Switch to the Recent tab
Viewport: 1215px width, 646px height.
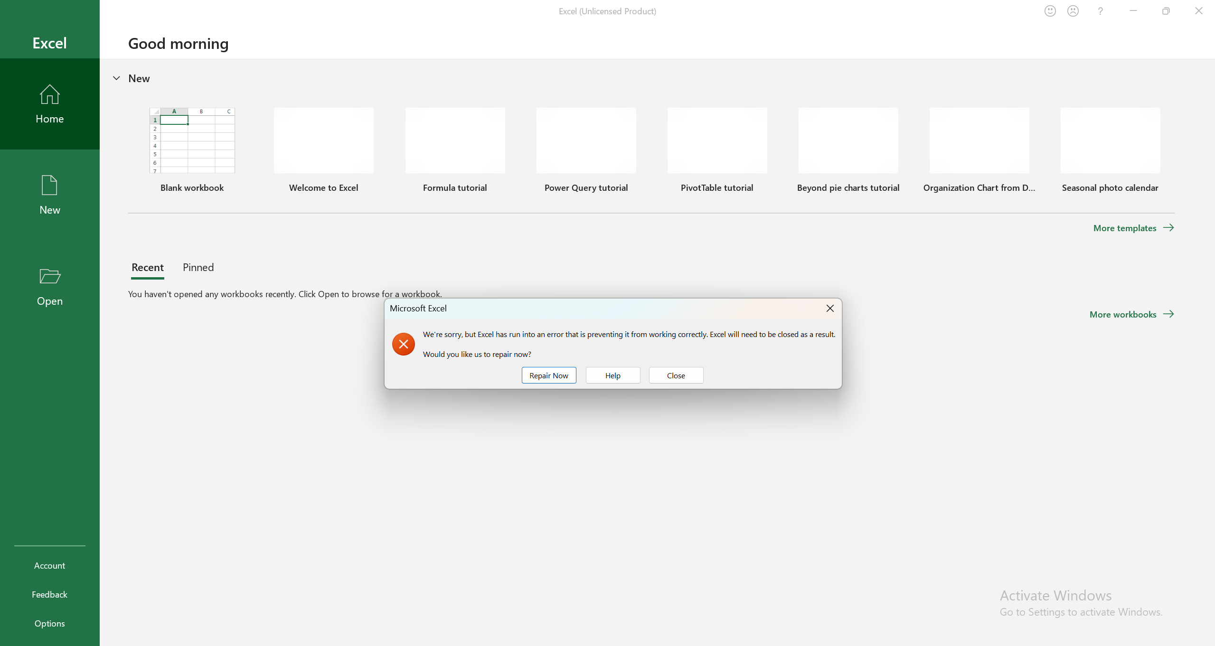(x=148, y=268)
